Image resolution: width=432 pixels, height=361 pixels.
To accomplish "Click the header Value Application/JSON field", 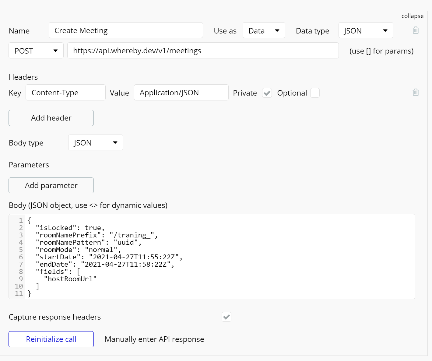I will tap(181, 93).
